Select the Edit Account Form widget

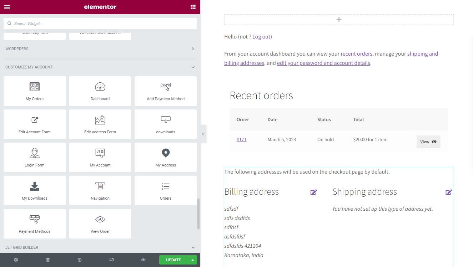35,124
